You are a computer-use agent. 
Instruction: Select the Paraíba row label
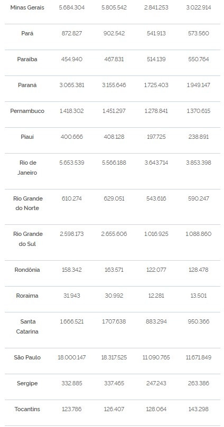27,59
